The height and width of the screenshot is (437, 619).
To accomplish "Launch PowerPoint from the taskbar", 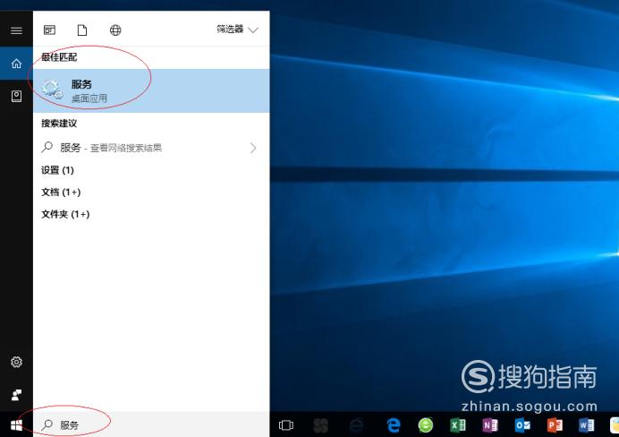I will [555, 425].
